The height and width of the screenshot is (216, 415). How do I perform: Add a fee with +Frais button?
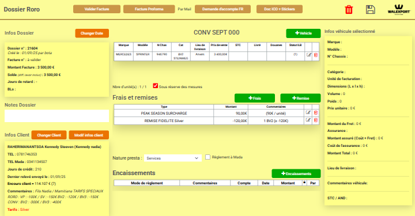[255, 98]
